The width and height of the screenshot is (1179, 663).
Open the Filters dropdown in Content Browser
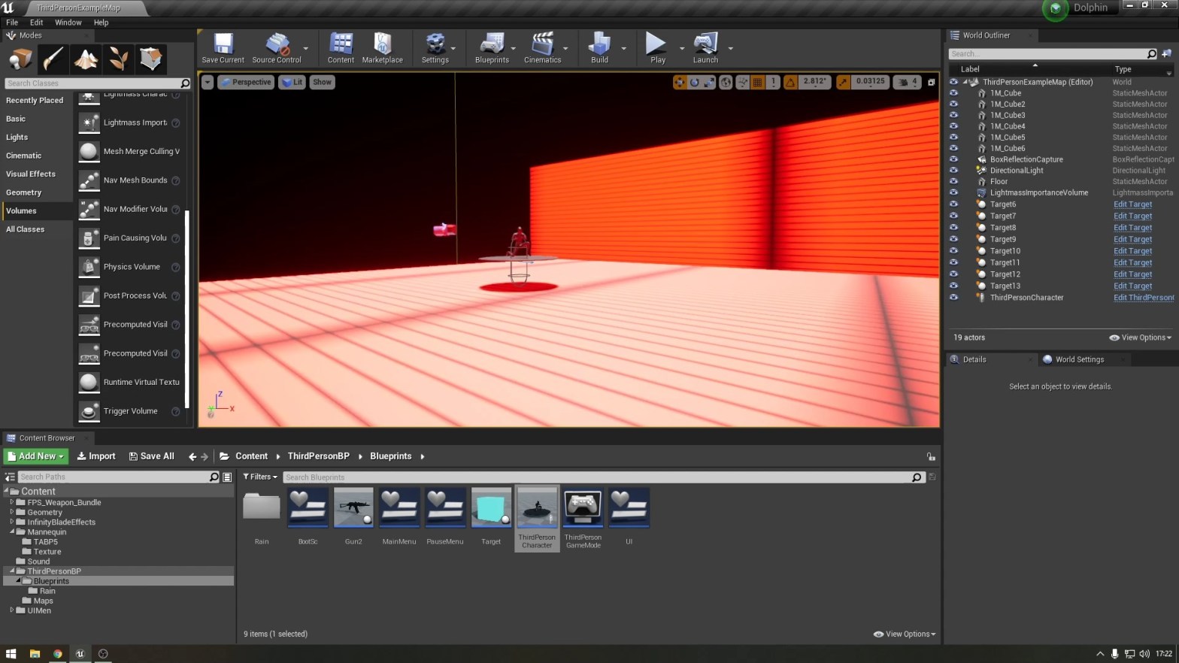[x=260, y=477]
